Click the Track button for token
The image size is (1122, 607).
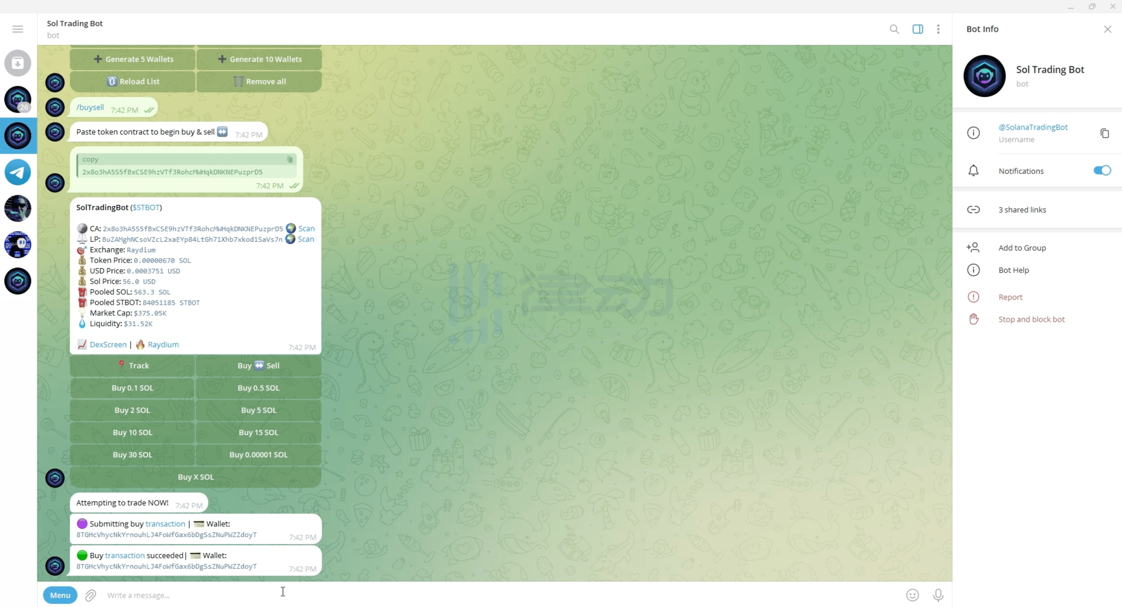132,366
